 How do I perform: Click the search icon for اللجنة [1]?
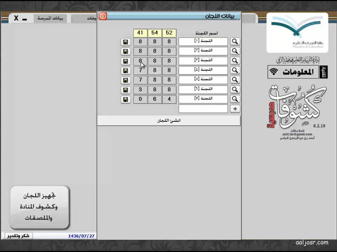click(x=235, y=42)
